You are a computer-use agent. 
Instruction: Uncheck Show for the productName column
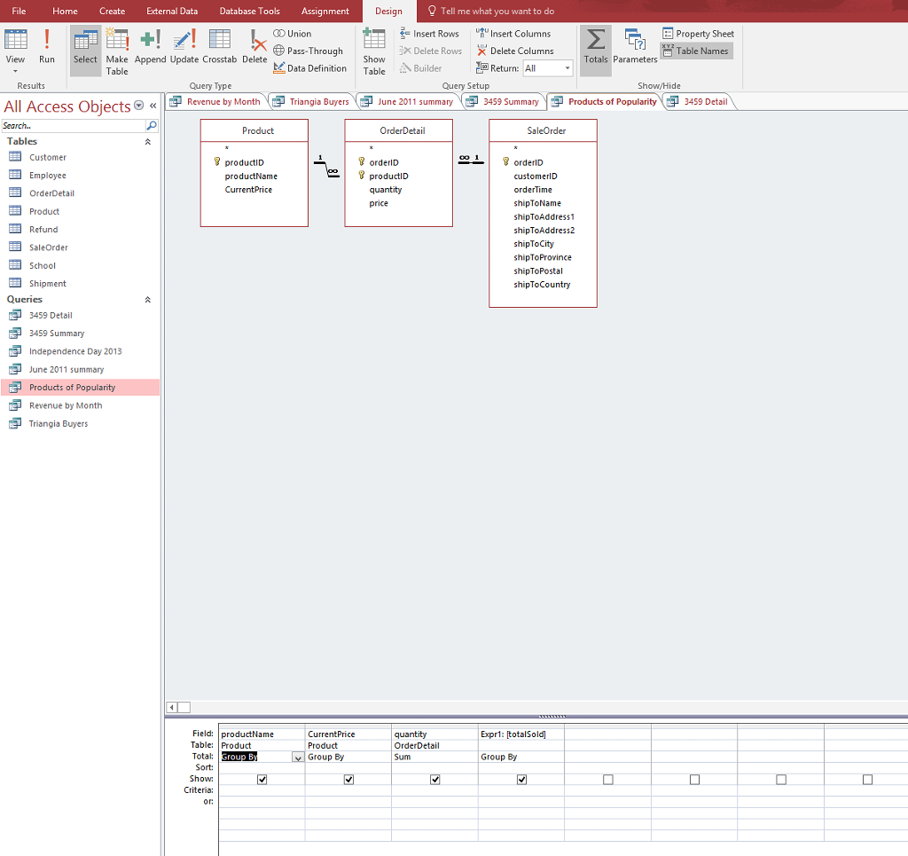260,779
